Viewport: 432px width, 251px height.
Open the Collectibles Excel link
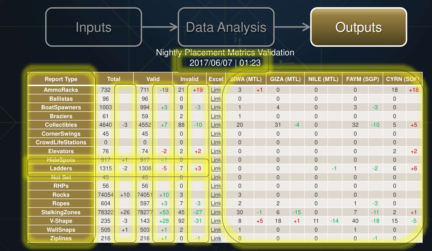click(x=216, y=125)
